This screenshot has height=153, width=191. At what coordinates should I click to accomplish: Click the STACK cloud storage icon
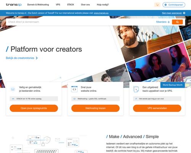tap(13, 89)
